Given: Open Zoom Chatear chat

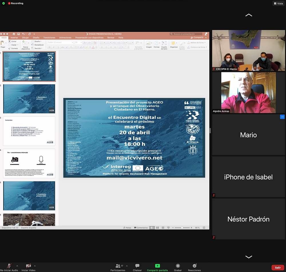Looking at the screenshot, I should [x=137, y=267].
